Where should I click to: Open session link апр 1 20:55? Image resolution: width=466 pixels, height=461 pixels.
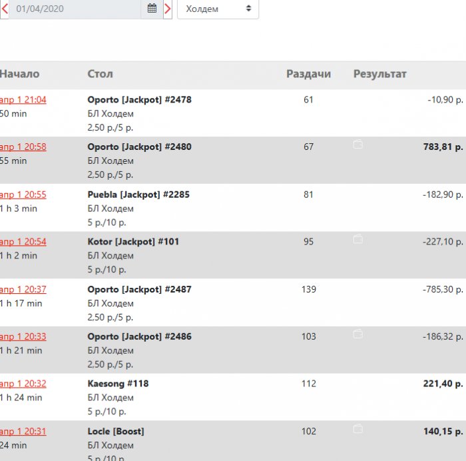point(23,195)
